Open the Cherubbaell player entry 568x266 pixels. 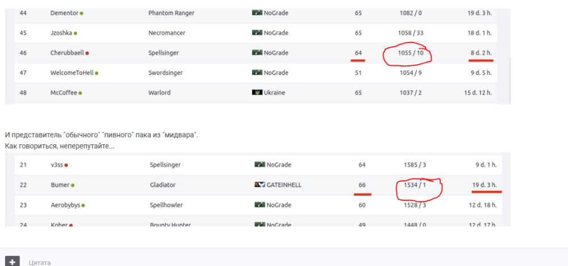66,53
